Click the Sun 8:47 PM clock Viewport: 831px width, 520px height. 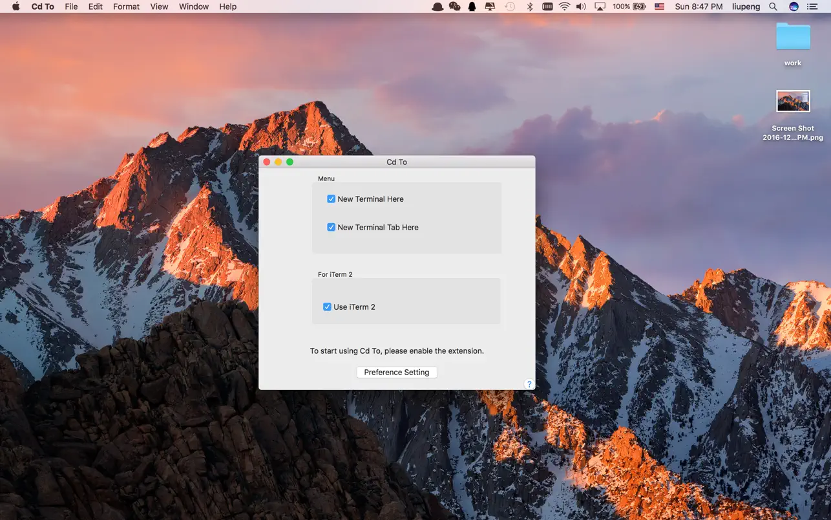[699, 6]
